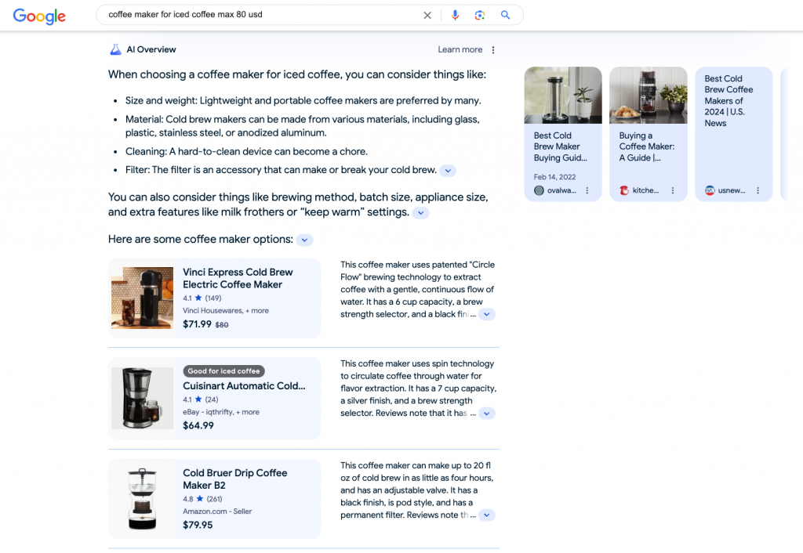
Task: Click the 4.8 star rating (261) on Cold Bruer
Action: (202, 499)
